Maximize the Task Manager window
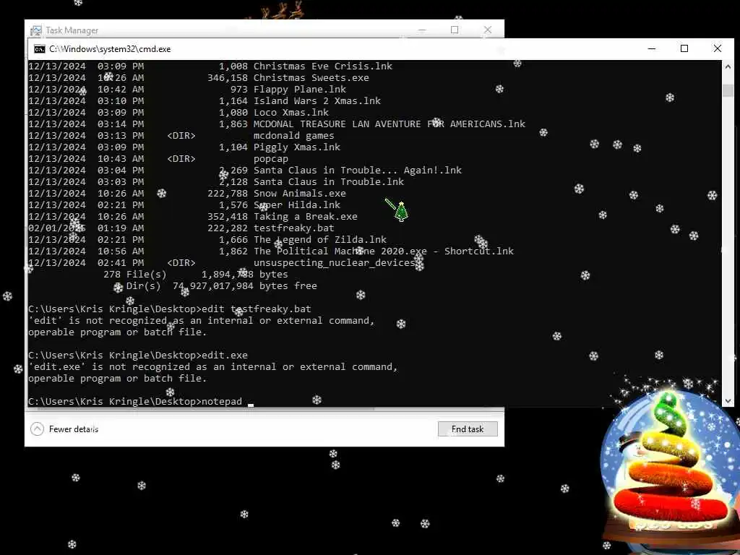The image size is (740, 555). (455, 30)
